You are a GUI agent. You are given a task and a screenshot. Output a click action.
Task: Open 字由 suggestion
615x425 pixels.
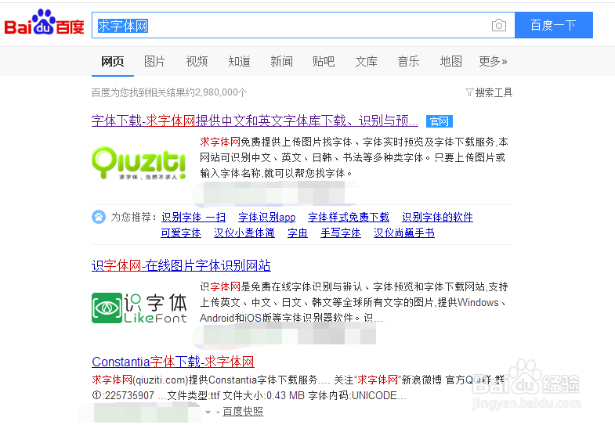pos(298,233)
